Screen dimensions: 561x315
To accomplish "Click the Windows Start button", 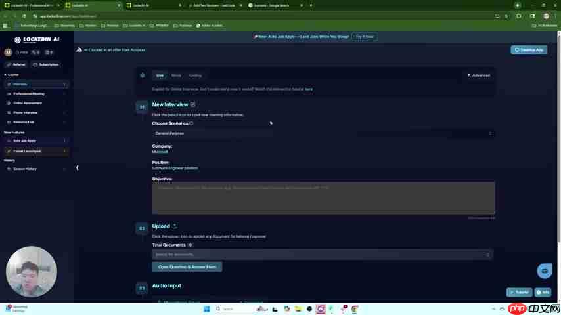I will point(207,309).
